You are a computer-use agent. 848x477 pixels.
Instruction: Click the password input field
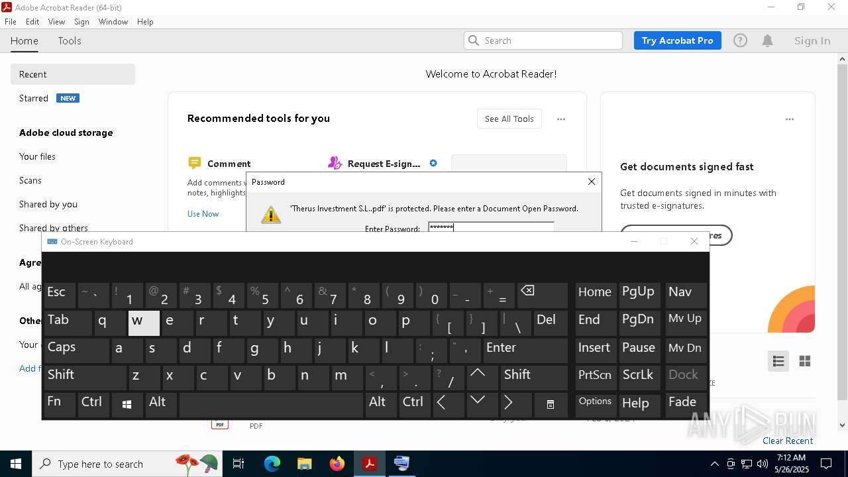[x=491, y=227]
